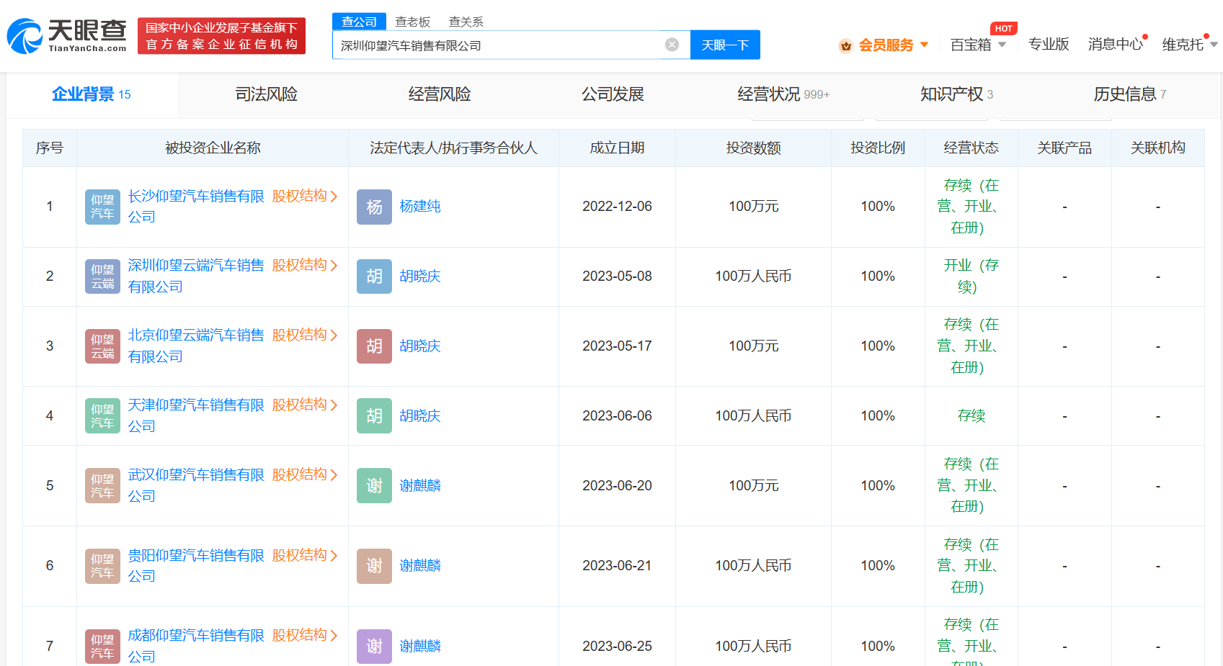Open the 专业版 link
Viewport: 1223px width, 666px height.
click(1049, 45)
